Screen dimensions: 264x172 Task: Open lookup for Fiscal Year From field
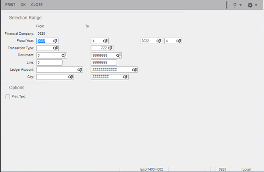[x=55, y=41]
